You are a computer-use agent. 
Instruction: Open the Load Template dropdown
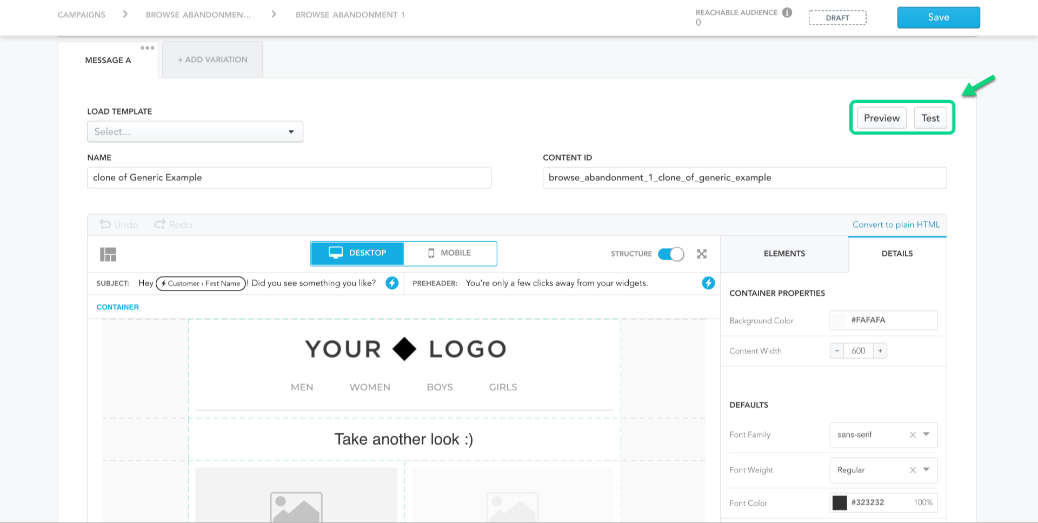[x=195, y=131]
